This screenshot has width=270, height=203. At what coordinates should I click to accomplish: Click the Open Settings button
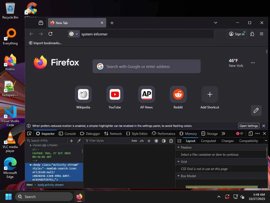249,126
